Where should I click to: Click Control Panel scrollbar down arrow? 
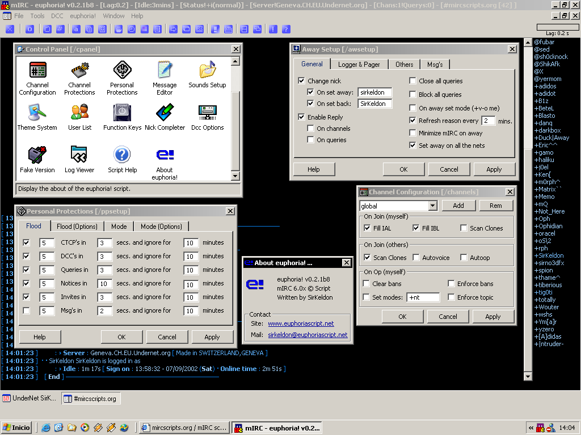tap(235, 176)
